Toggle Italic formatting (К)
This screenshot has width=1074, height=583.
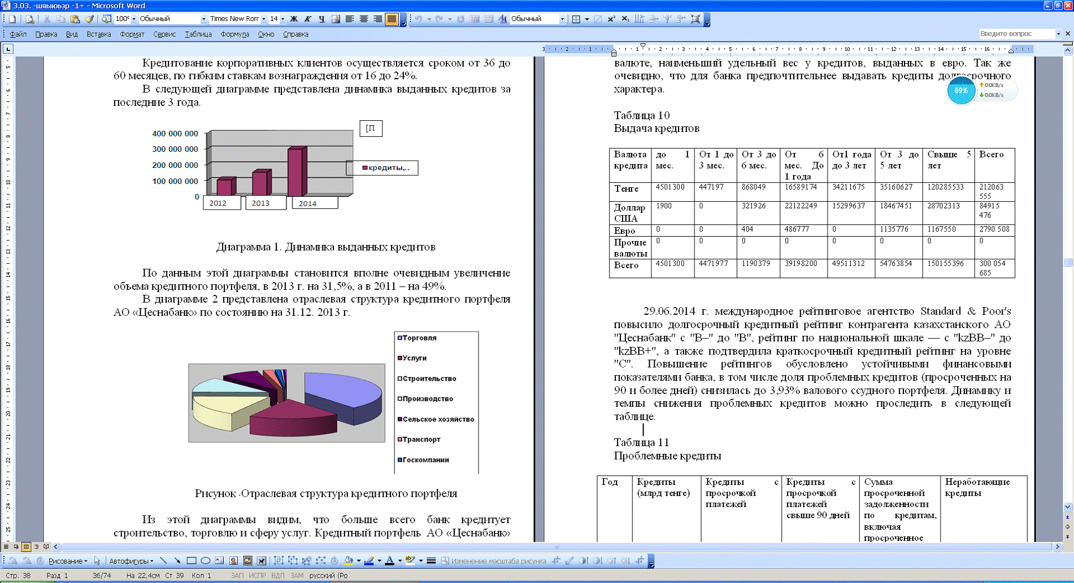click(x=308, y=19)
